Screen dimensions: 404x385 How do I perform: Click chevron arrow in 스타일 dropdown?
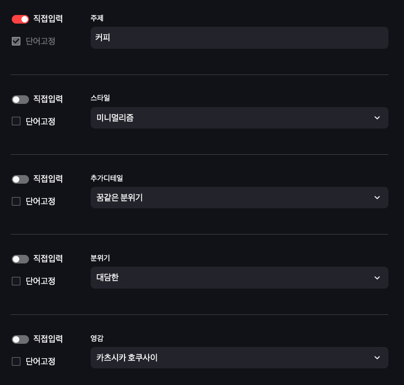click(x=377, y=118)
